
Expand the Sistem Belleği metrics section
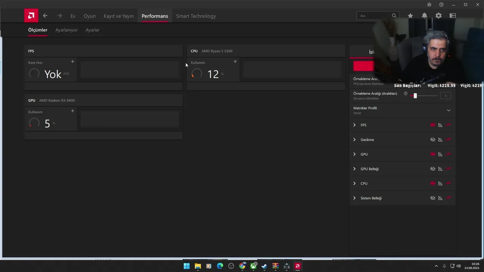[x=354, y=198]
